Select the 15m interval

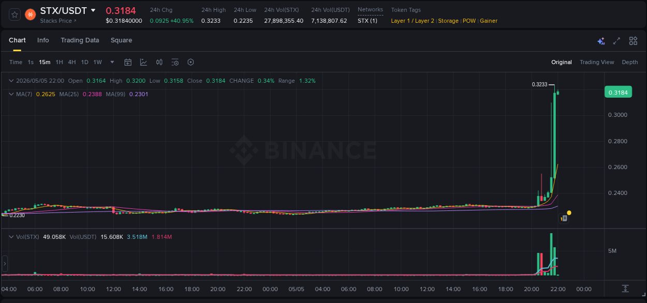(x=45, y=62)
